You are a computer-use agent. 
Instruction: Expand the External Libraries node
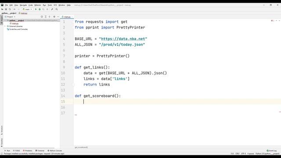pyautogui.click(x=5, y=26)
